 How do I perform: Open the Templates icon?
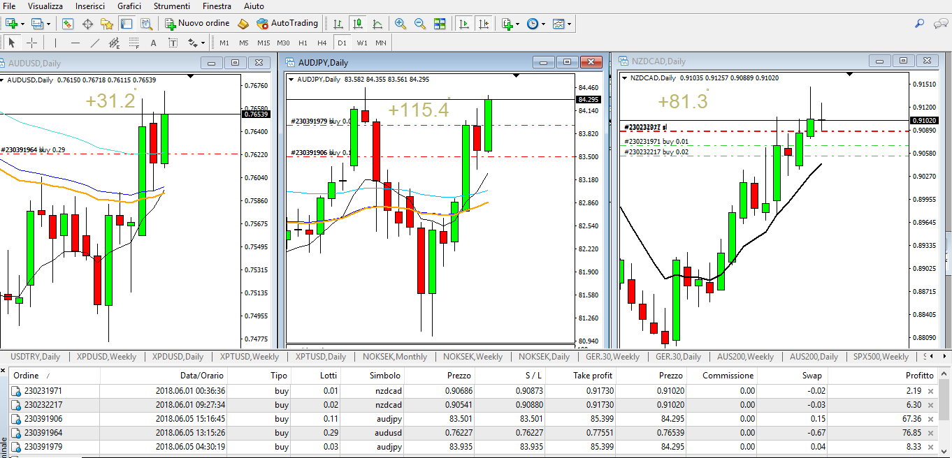click(x=558, y=24)
